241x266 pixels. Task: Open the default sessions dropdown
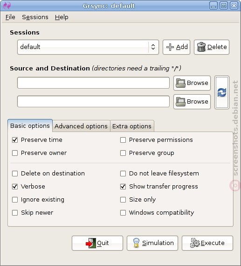(x=88, y=47)
